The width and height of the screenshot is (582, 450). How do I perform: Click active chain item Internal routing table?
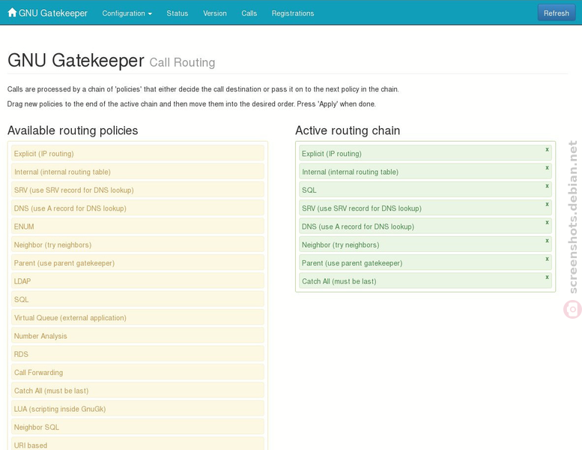pyautogui.click(x=425, y=172)
